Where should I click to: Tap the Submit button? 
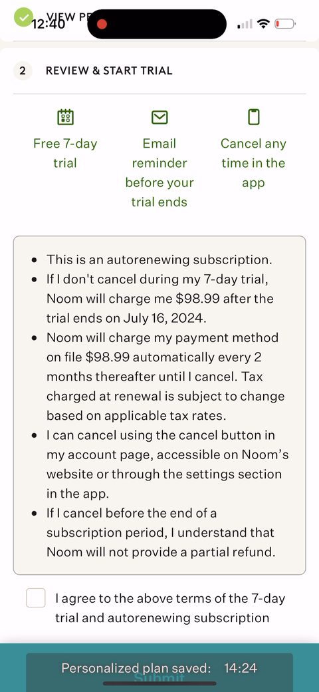tap(159, 679)
